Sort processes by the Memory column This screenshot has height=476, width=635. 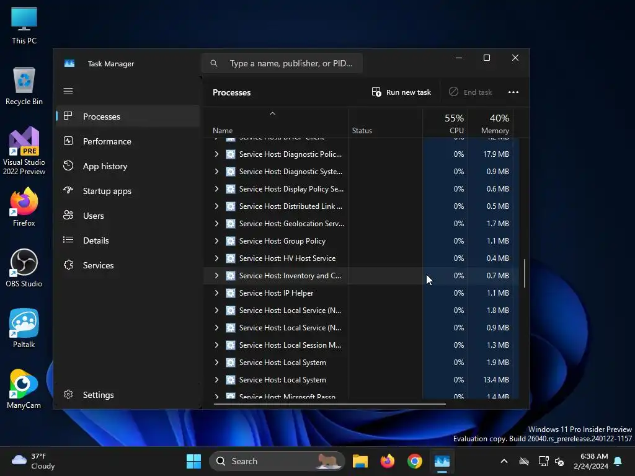point(491,123)
